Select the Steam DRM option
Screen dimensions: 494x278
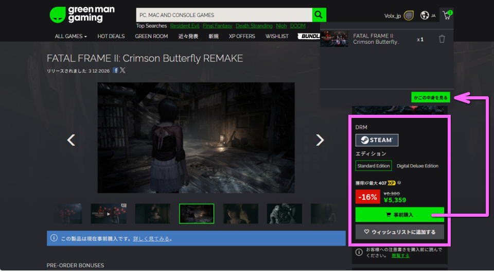click(377, 140)
